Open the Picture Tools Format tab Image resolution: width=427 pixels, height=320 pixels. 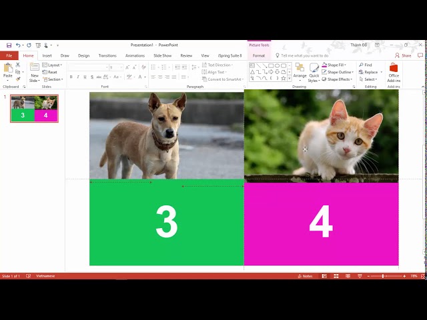point(258,56)
